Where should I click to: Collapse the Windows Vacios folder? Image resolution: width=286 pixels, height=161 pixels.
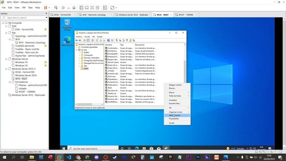point(6,59)
